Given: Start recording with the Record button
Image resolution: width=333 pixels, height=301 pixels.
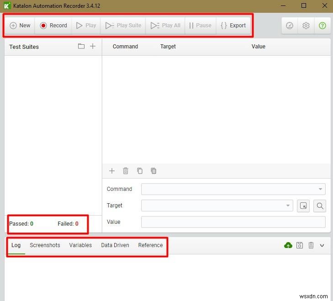Looking at the screenshot, I should (53, 26).
